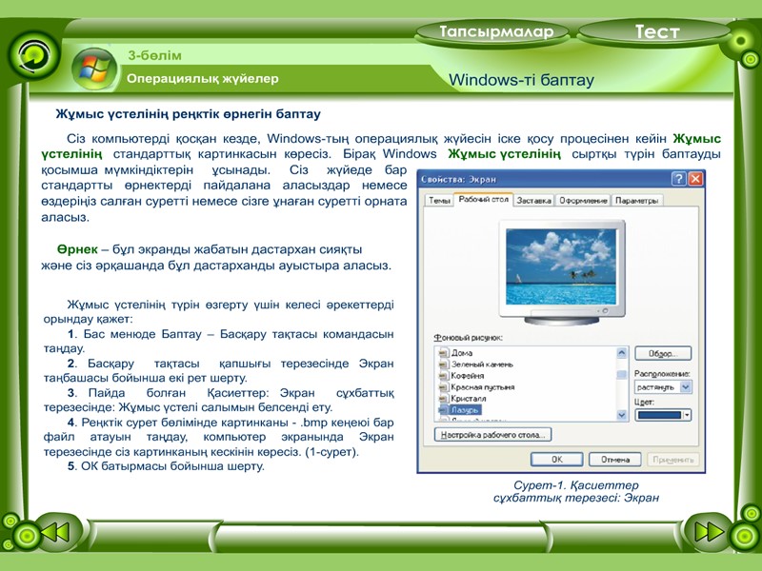Click the image icon beside Дома

pyautogui.click(x=443, y=353)
